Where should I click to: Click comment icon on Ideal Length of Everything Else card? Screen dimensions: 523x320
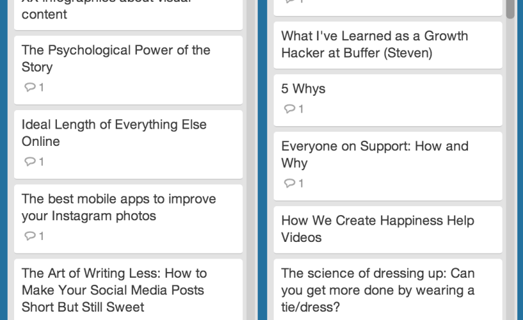click(30, 162)
